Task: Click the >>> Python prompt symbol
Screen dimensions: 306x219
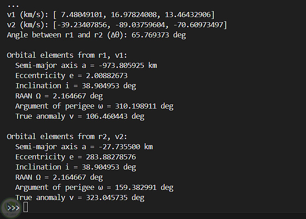Action: (13, 207)
